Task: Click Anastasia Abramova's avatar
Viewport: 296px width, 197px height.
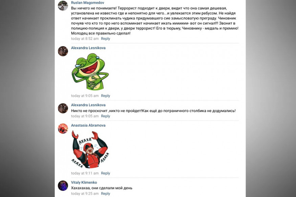Action: 63,128
